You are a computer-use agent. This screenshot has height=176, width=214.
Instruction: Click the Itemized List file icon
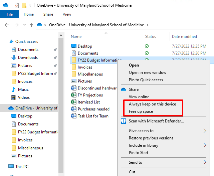[x=74, y=102]
